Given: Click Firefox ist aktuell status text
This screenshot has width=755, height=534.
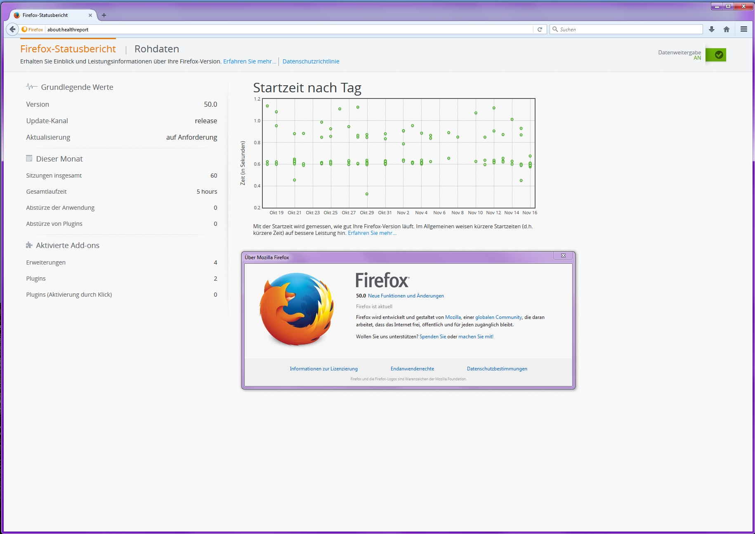Looking at the screenshot, I should pos(374,307).
